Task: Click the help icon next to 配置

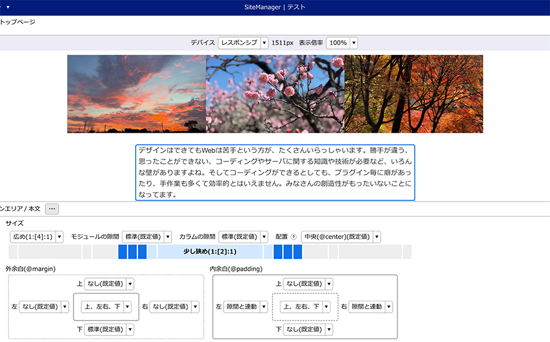Action: point(294,237)
